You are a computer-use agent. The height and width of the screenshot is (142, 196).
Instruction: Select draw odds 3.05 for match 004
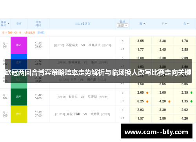point(163,93)
